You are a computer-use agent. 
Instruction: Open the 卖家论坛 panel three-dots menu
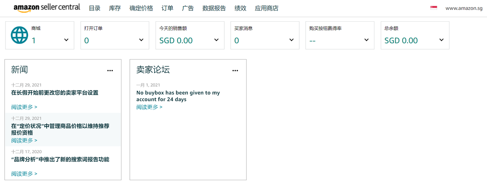(235, 71)
